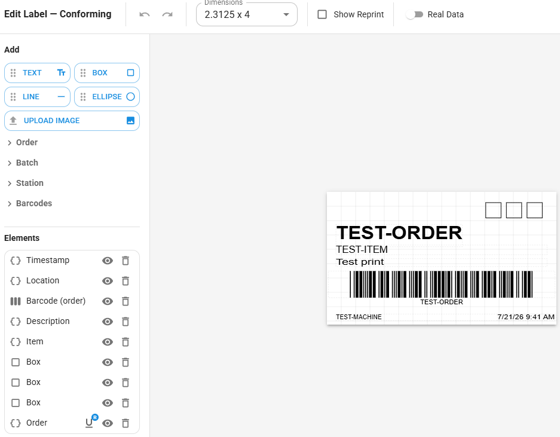Select the Location element row

tap(72, 281)
